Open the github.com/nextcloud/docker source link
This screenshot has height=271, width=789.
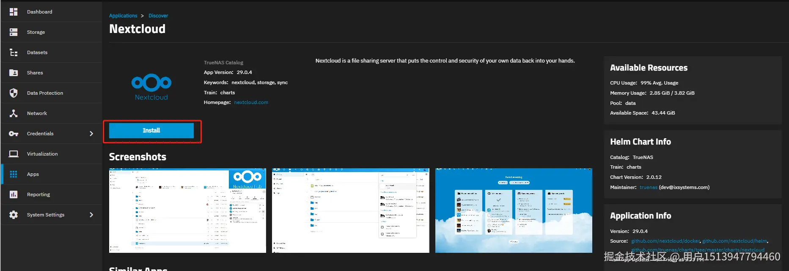665,241
